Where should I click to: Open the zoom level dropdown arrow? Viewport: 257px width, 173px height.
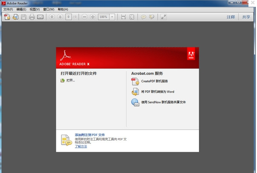click(112, 17)
